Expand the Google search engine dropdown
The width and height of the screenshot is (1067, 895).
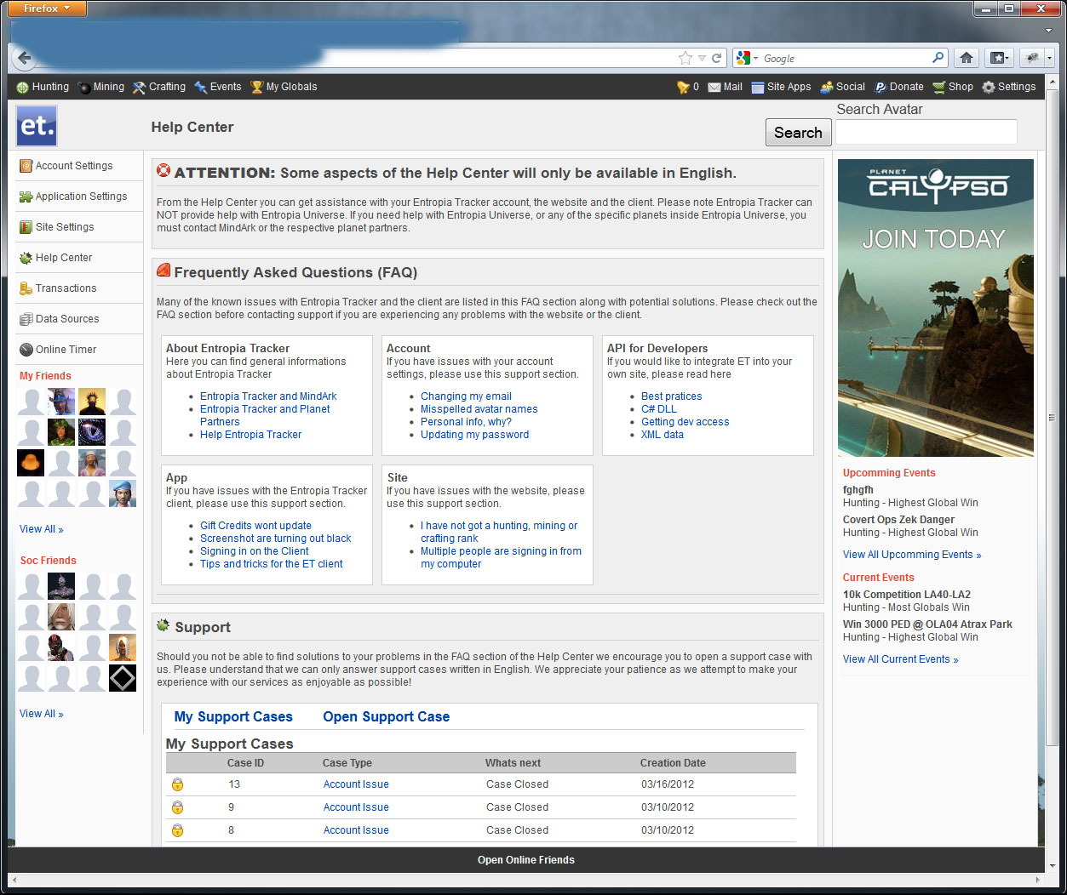click(x=747, y=58)
